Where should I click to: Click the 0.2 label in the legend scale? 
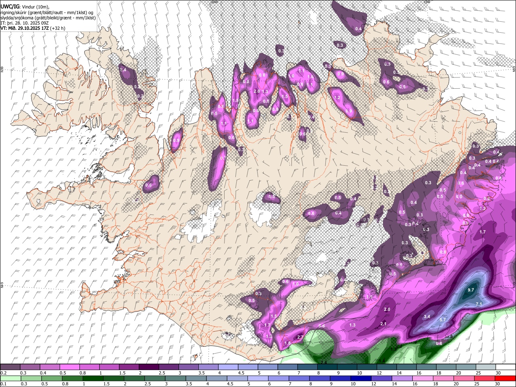[x=3, y=373]
